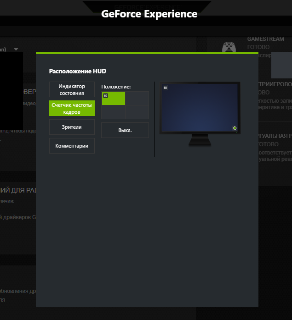
Task: Click the Положение: label
Action: tap(116, 87)
